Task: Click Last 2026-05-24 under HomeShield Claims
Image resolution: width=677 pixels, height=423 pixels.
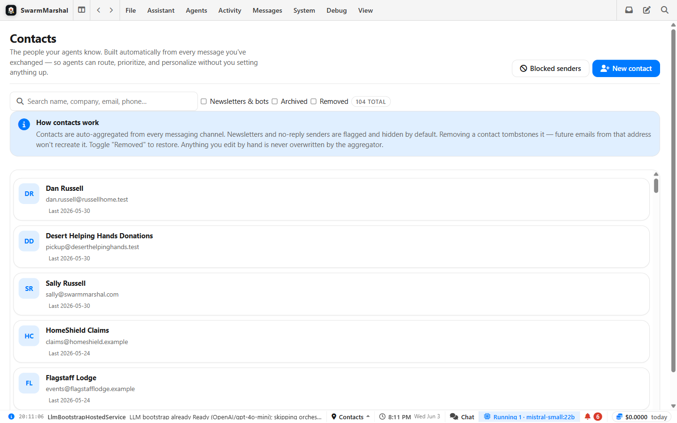Action: pos(70,353)
